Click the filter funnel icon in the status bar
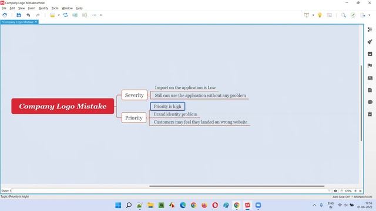Image resolution: width=376 pixels, height=211 pixels. point(329,190)
